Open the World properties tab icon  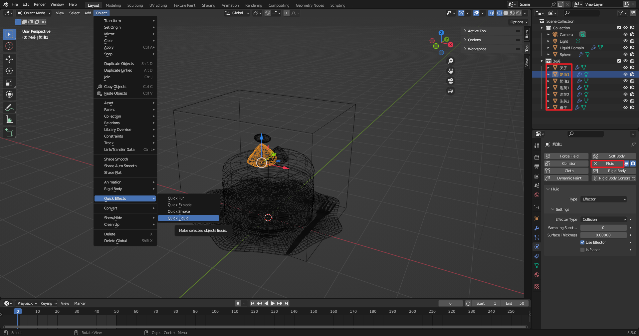536,195
